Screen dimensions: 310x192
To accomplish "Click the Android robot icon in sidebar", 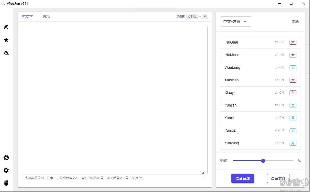I will pos(6,183).
